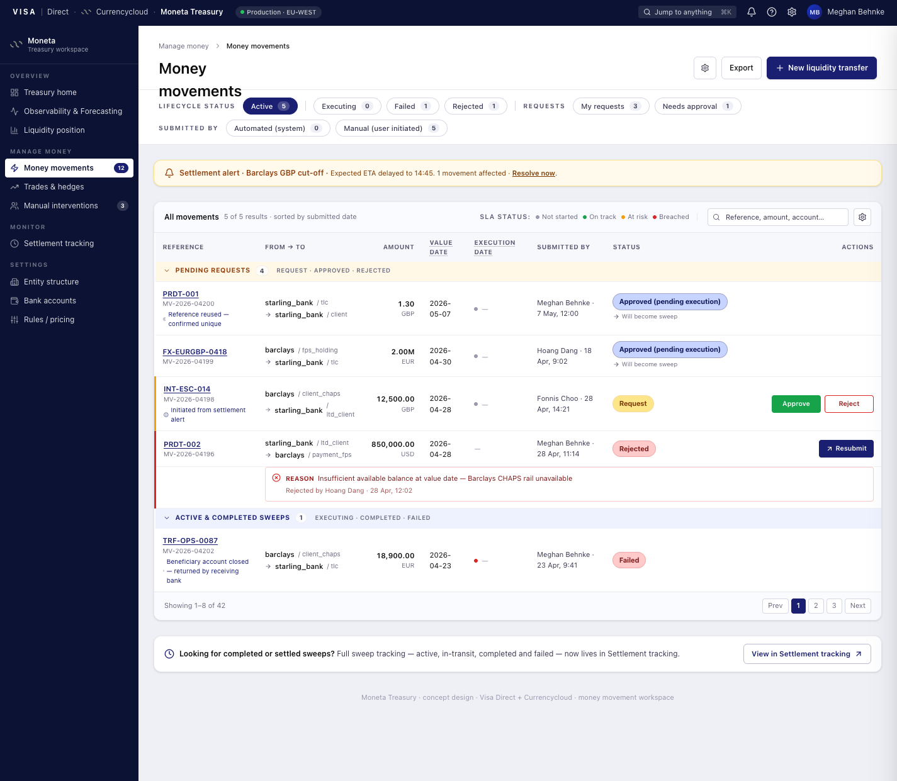Click Execution Date column header

coord(495,247)
